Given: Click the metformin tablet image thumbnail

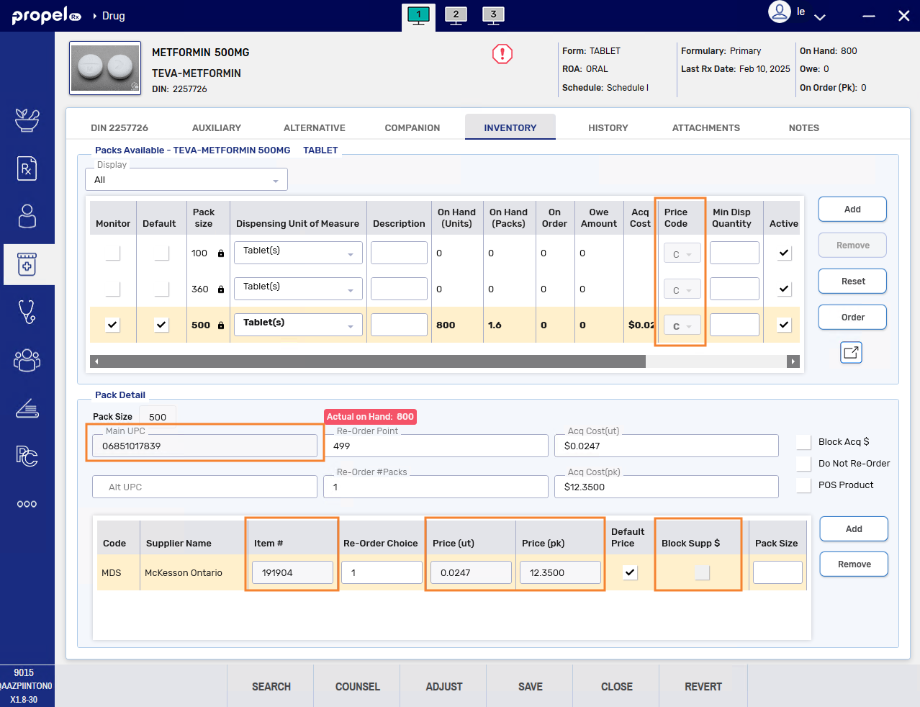Looking at the screenshot, I should coord(105,68).
